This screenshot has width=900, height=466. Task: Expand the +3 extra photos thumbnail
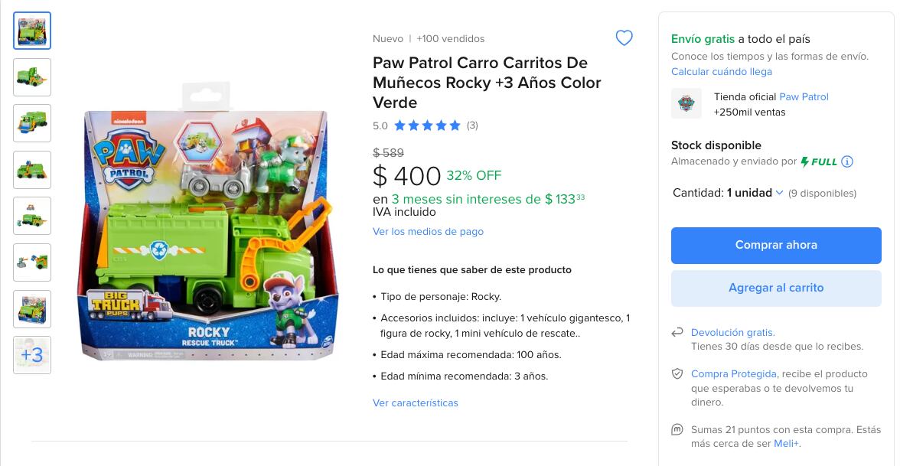tap(31, 355)
